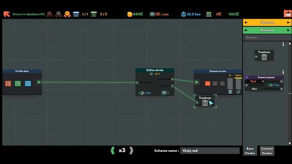The height and width of the screenshot is (164, 292).
Task: Click the canvas Trashcan input port
Action: click(197, 102)
